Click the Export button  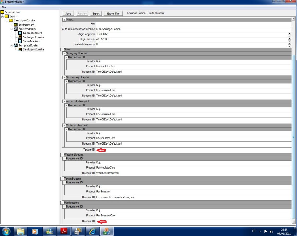[96, 14]
